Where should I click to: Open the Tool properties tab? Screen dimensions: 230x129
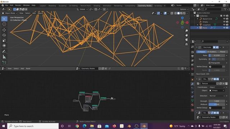pos(193,47)
